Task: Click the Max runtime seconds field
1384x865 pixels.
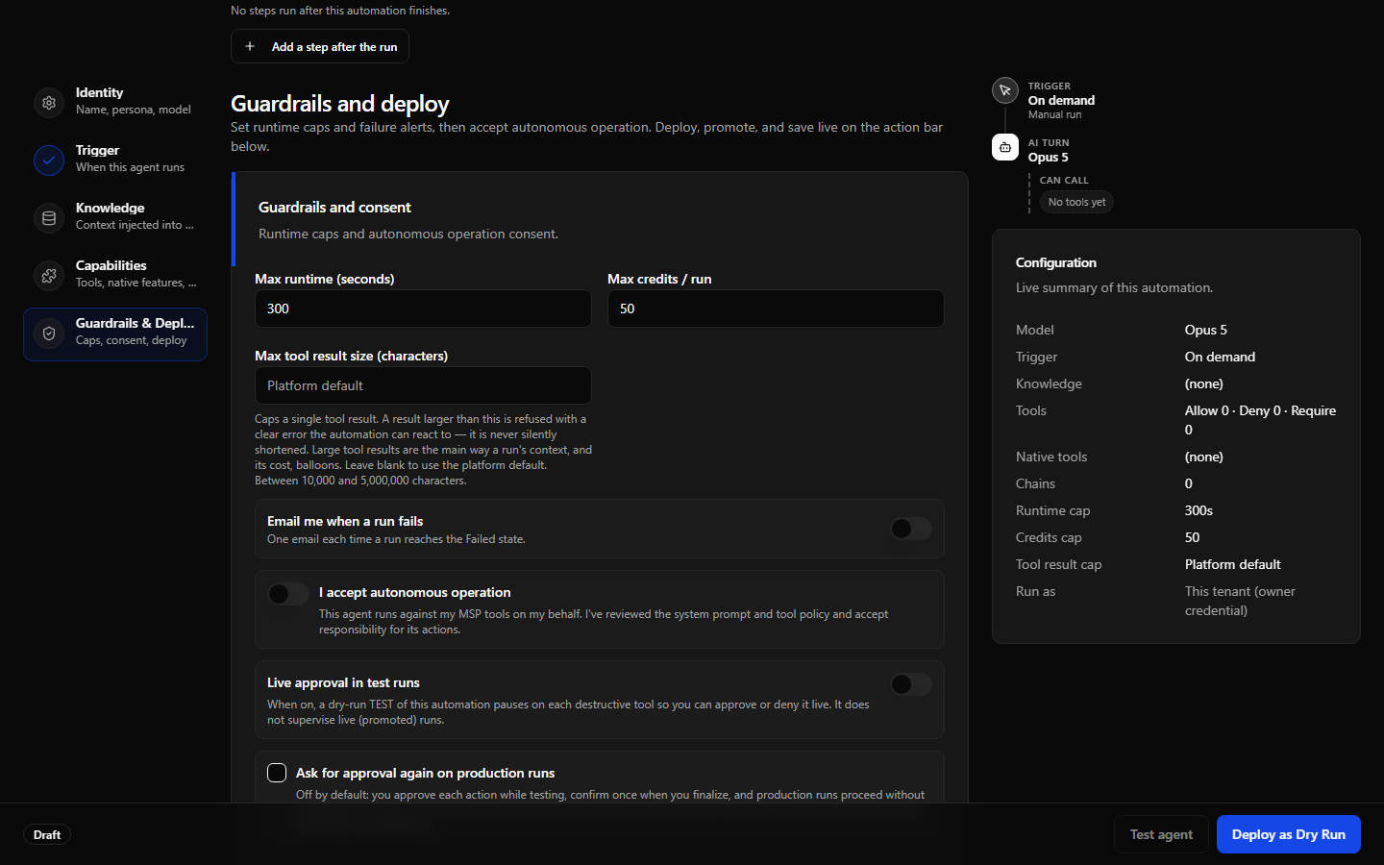Action: (x=423, y=309)
